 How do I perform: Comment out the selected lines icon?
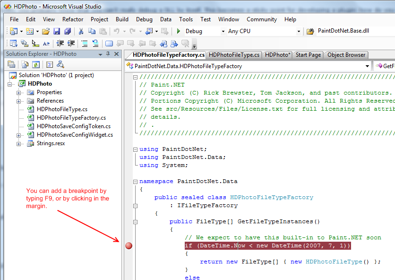pos(85,44)
